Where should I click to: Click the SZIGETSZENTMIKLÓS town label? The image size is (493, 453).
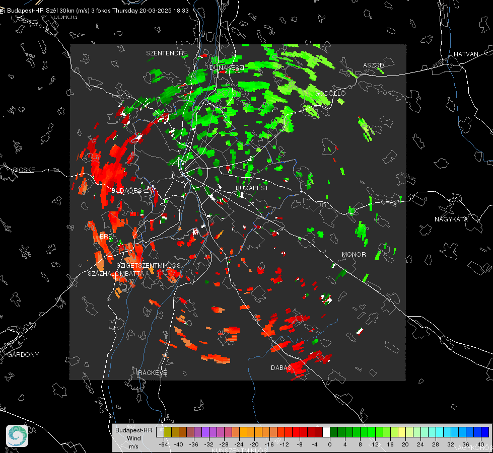(149, 265)
